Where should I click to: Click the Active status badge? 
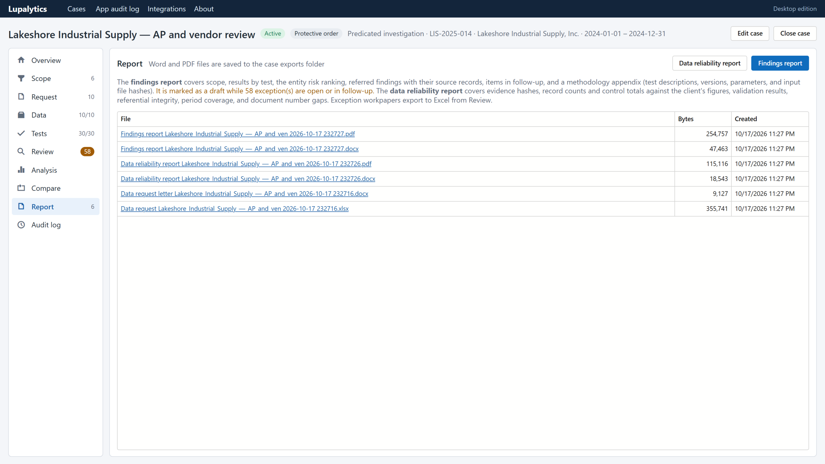(273, 34)
